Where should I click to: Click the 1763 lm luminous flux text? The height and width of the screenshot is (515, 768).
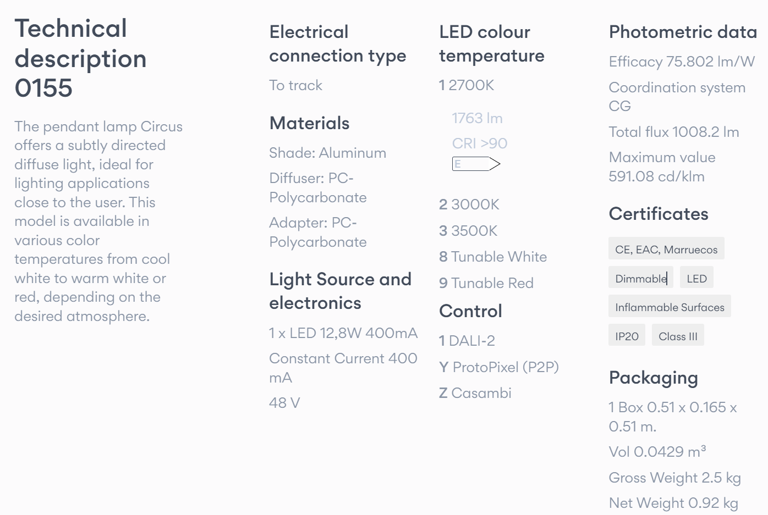[477, 118]
